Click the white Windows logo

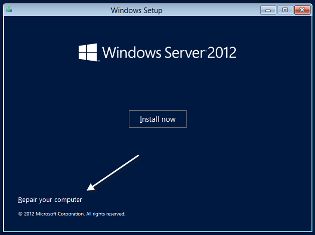point(89,52)
